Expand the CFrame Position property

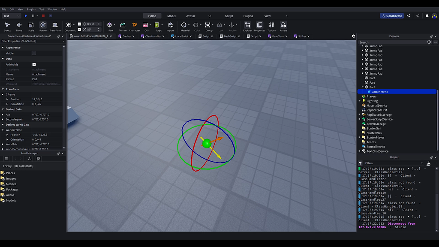pyautogui.click(x=7, y=99)
